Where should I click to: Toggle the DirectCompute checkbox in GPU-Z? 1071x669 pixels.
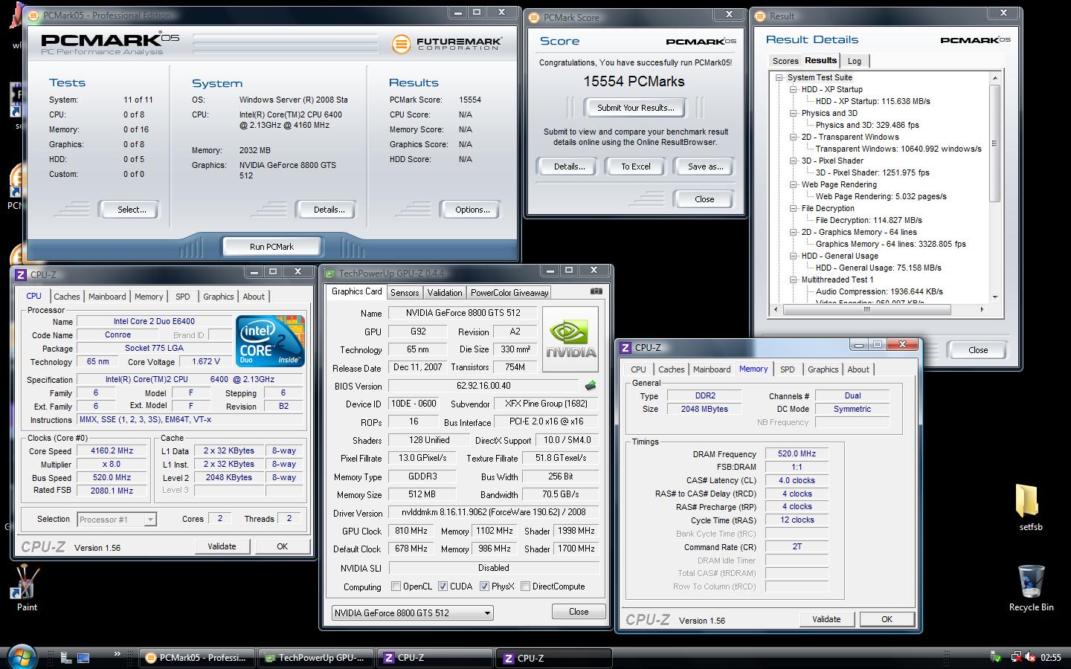pyautogui.click(x=525, y=586)
